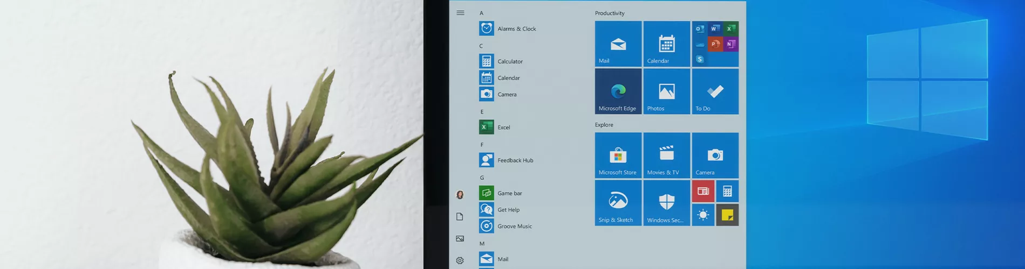Screen dimensions: 1025x269
Task: Open the Mail tile
Action: click(618, 44)
